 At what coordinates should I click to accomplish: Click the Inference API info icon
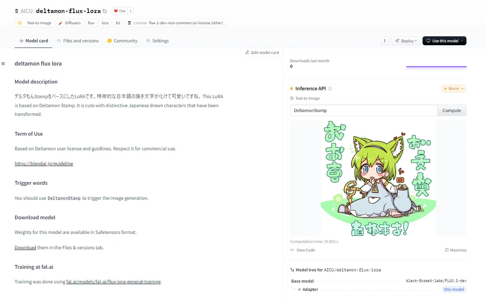click(x=330, y=89)
